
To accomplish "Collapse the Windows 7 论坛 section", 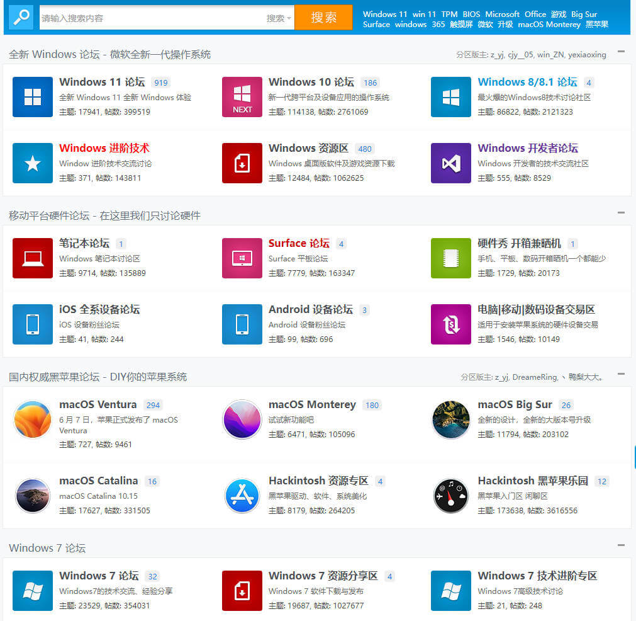I will point(621,545).
